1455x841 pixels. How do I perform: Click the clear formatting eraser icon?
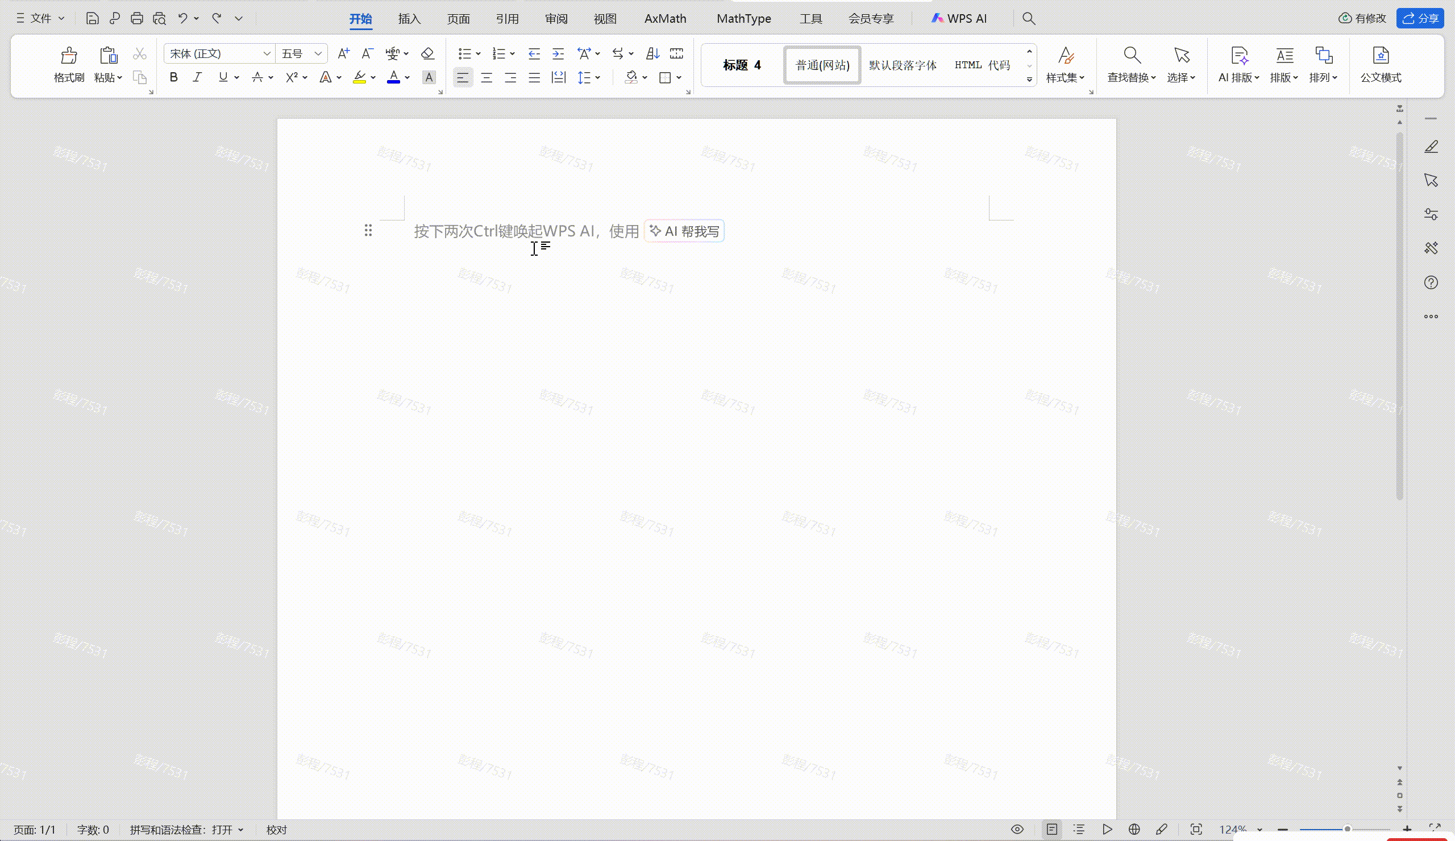(x=427, y=53)
